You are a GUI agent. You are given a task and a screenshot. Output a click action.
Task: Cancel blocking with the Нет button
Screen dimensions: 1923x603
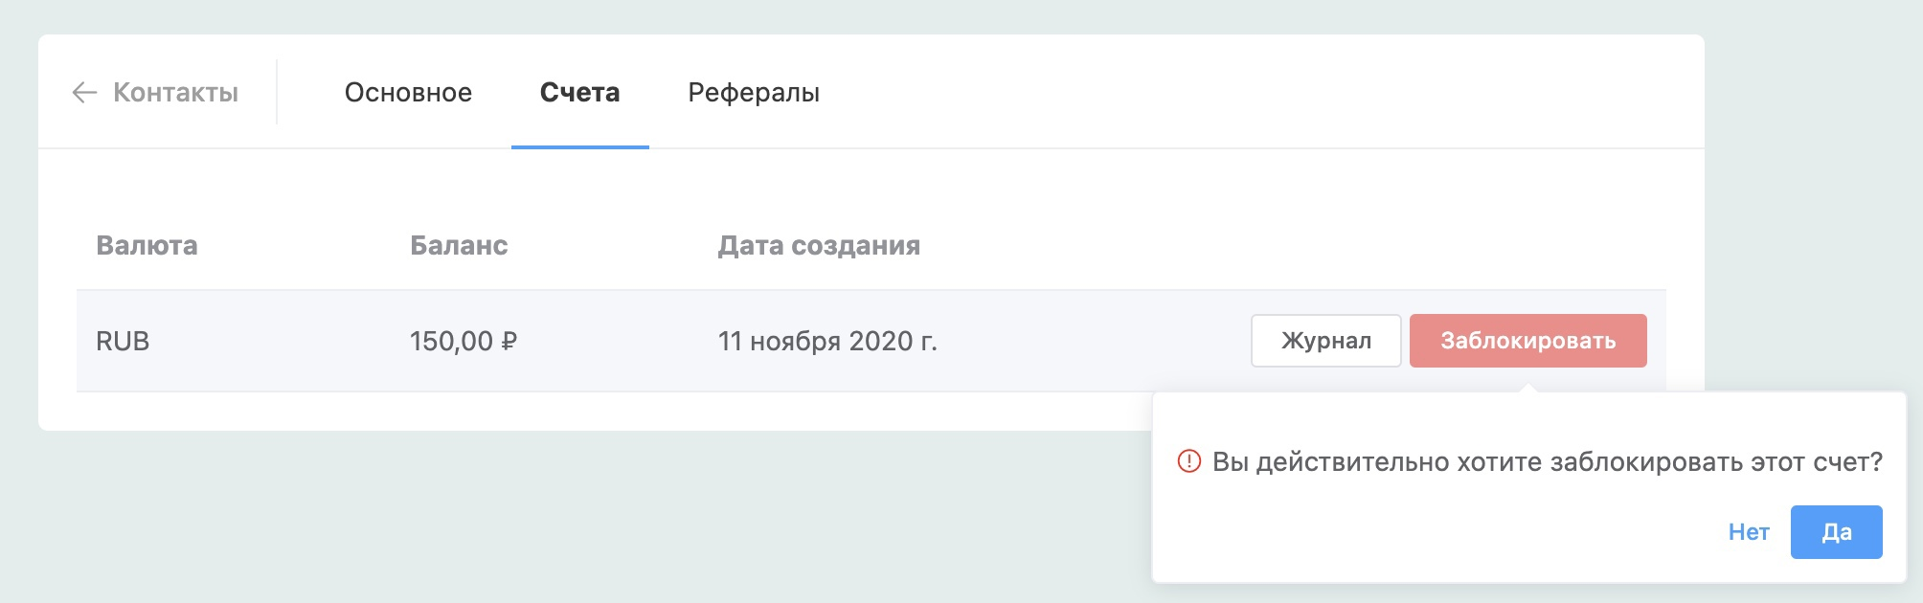tap(1748, 532)
